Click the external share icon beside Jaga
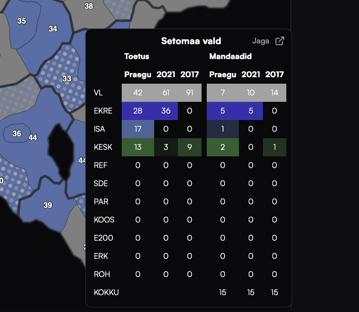Viewport: 359px width, 312px height. click(279, 41)
